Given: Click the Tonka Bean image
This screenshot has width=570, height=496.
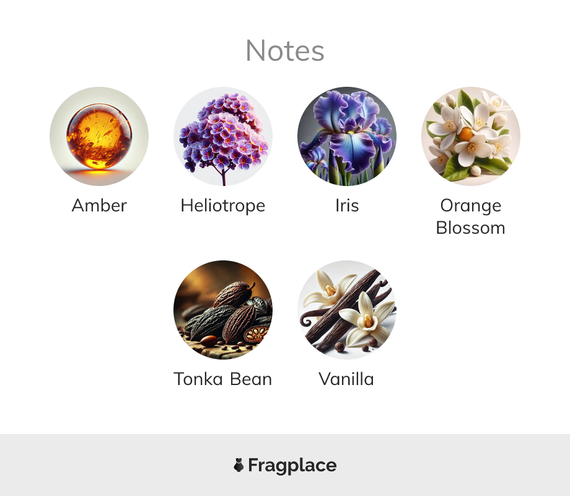Looking at the screenshot, I should tap(223, 309).
